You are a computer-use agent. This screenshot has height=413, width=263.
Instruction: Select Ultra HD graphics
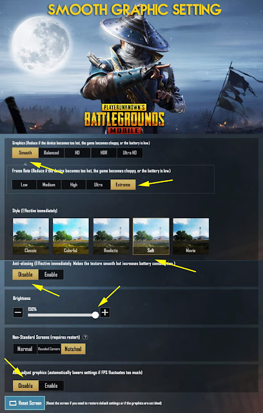point(130,152)
